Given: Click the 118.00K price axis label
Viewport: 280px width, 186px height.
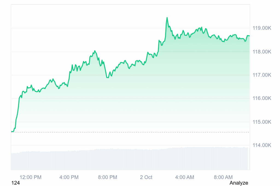Looking at the screenshot, I should pyautogui.click(x=262, y=51).
